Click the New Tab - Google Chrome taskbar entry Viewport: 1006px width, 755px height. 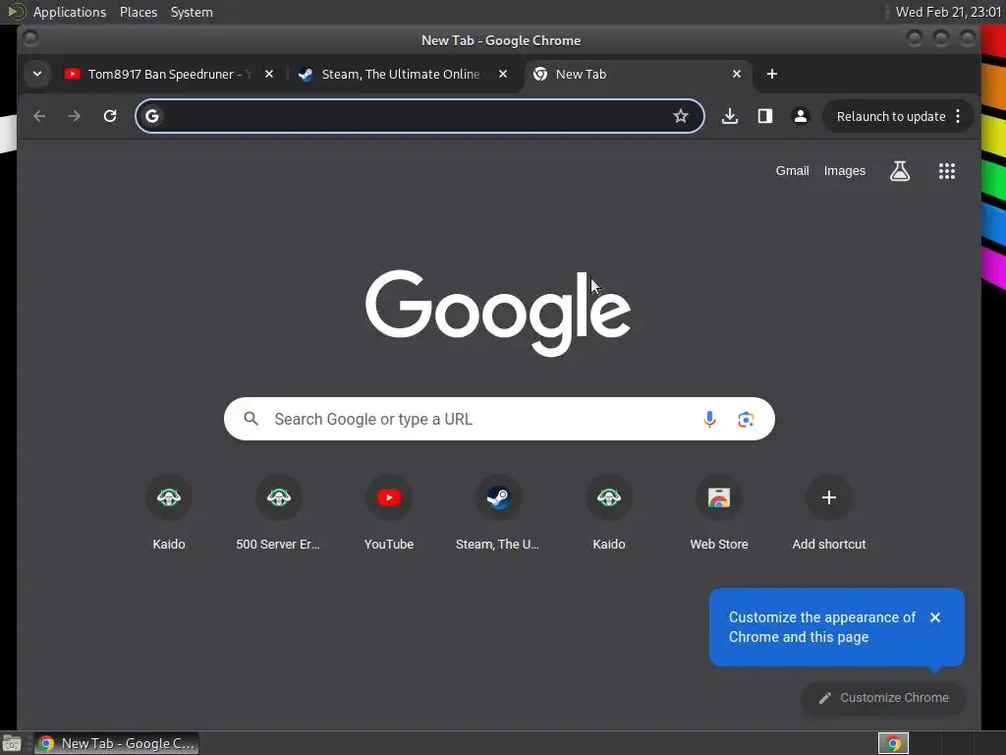pos(116,743)
